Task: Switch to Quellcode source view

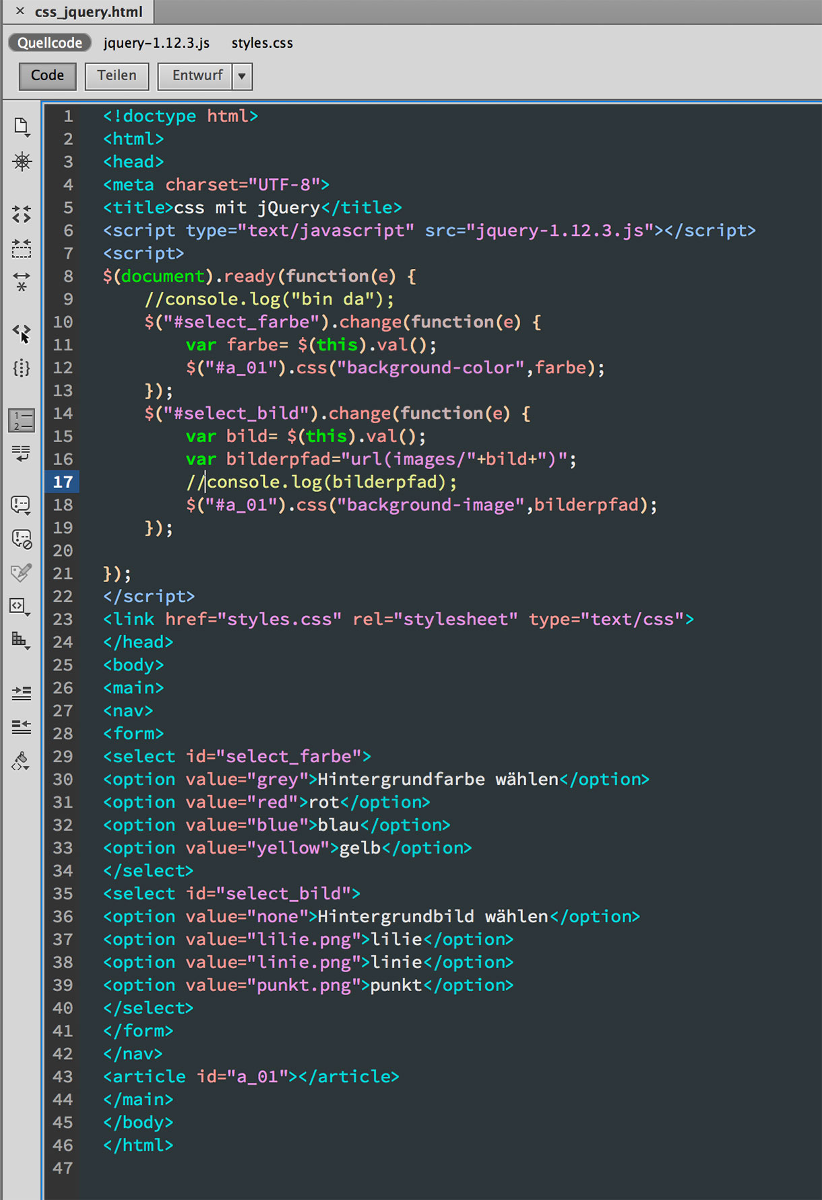Action: [x=50, y=42]
